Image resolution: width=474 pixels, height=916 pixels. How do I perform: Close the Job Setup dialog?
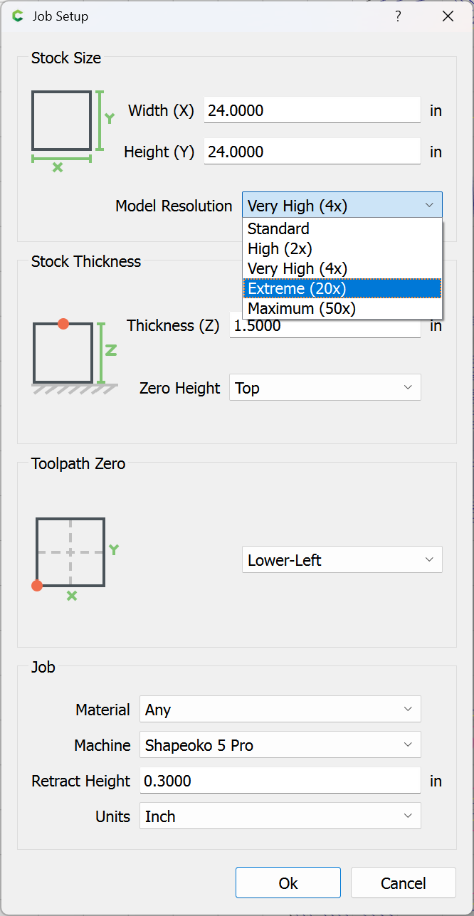(448, 16)
